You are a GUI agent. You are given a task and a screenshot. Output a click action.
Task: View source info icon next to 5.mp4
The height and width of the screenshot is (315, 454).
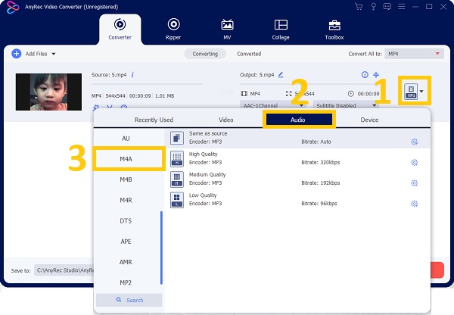132,75
